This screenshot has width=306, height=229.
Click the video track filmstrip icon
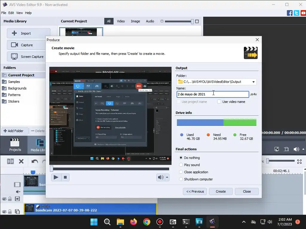17,184
